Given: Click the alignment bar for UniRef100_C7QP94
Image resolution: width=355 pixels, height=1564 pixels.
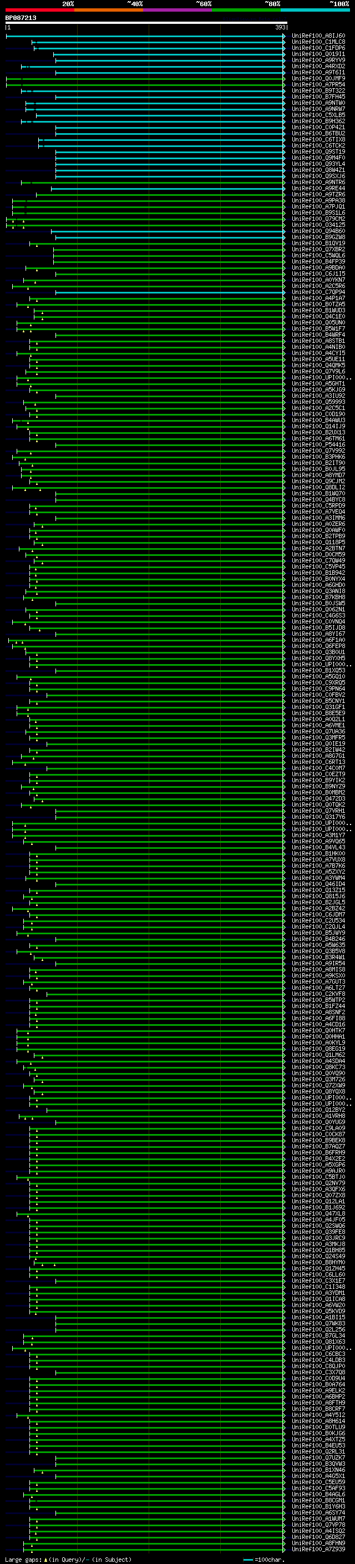Looking at the screenshot, I should pyautogui.click(x=170, y=292).
